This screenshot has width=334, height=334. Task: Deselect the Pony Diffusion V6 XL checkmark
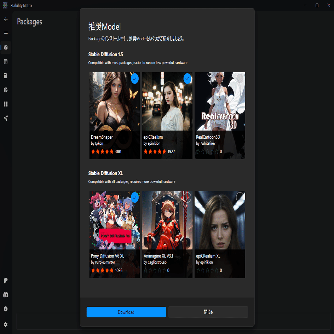click(x=134, y=197)
